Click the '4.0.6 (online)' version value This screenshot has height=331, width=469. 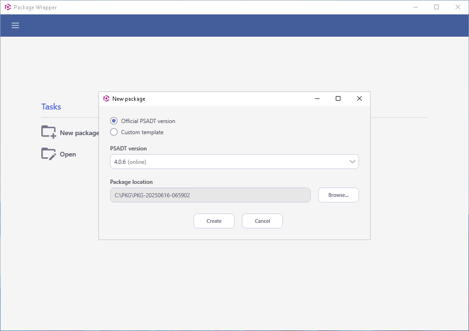(130, 162)
